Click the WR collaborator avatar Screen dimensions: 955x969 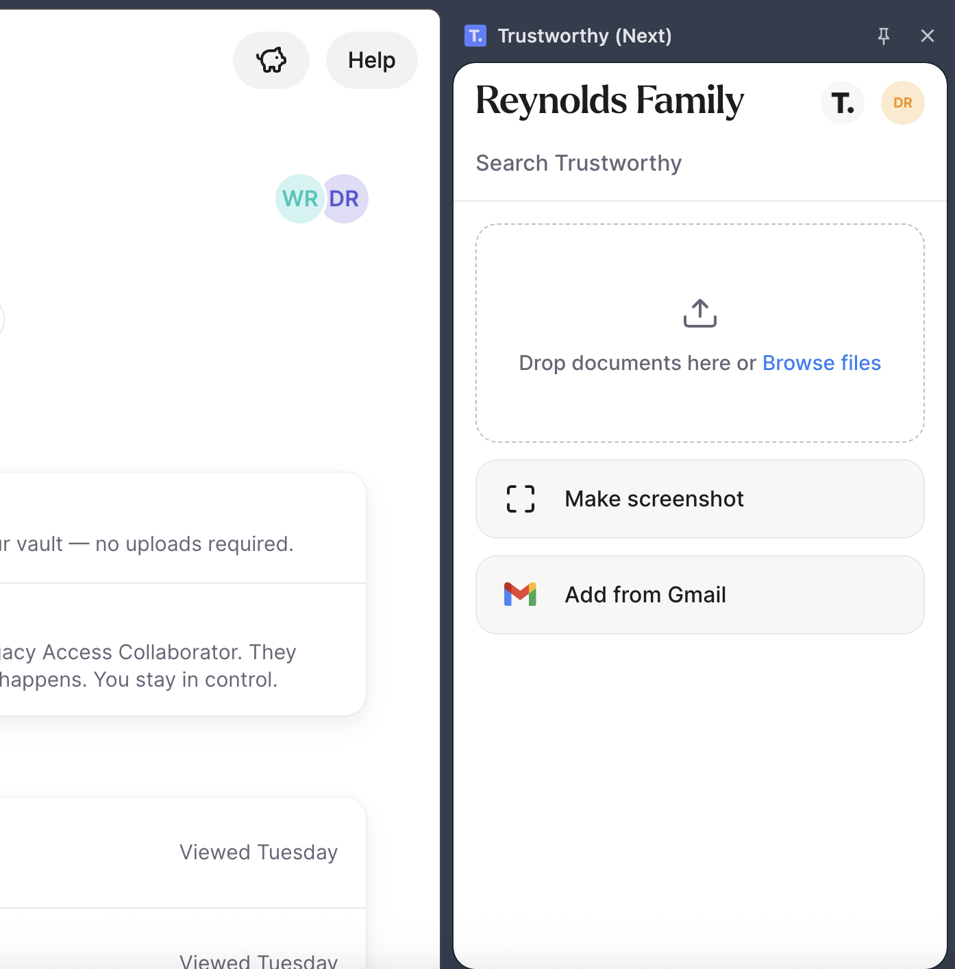click(x=299, y=199)
